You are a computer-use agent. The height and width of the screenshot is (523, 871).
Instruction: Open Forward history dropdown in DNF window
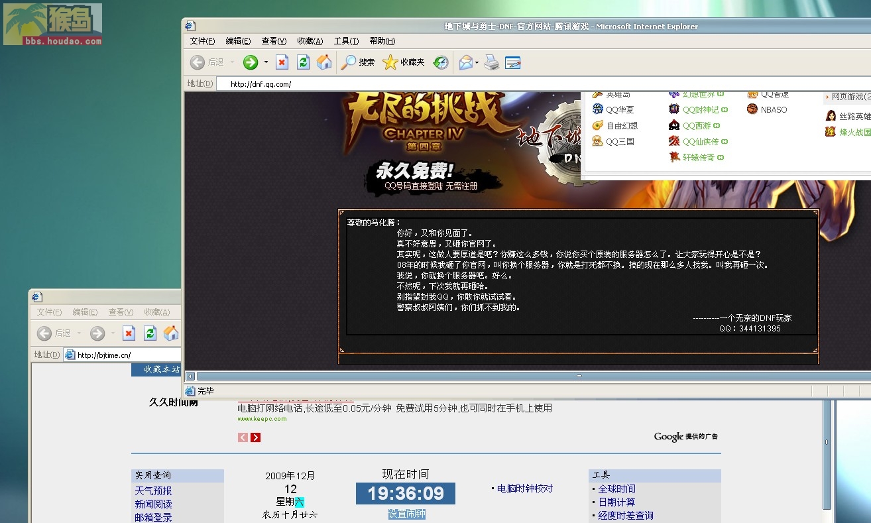tap(266, 62)
